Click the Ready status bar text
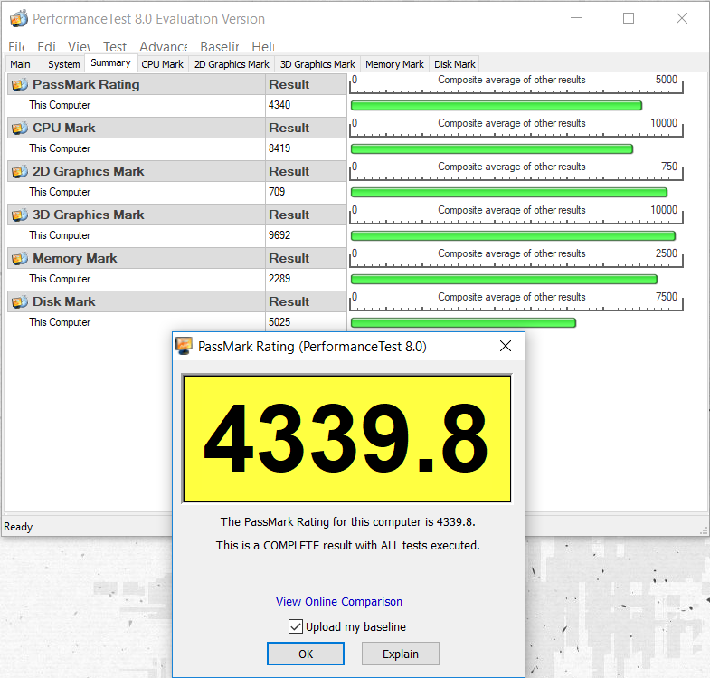 pyautogui.click(x=18, y=527)
